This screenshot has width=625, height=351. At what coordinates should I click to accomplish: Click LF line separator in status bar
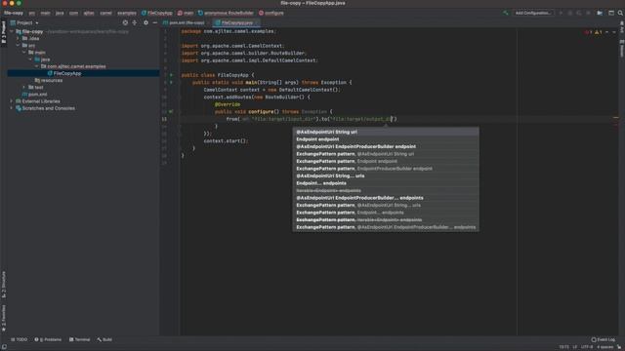point(575,347)
